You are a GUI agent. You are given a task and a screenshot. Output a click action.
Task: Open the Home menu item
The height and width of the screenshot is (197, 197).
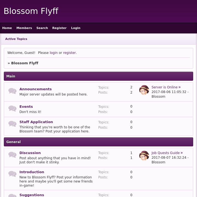(7, 28)
